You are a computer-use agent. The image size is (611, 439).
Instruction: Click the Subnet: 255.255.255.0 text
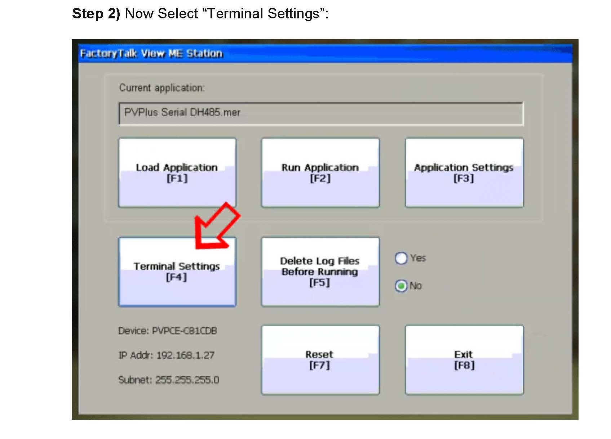click(169, 380)
